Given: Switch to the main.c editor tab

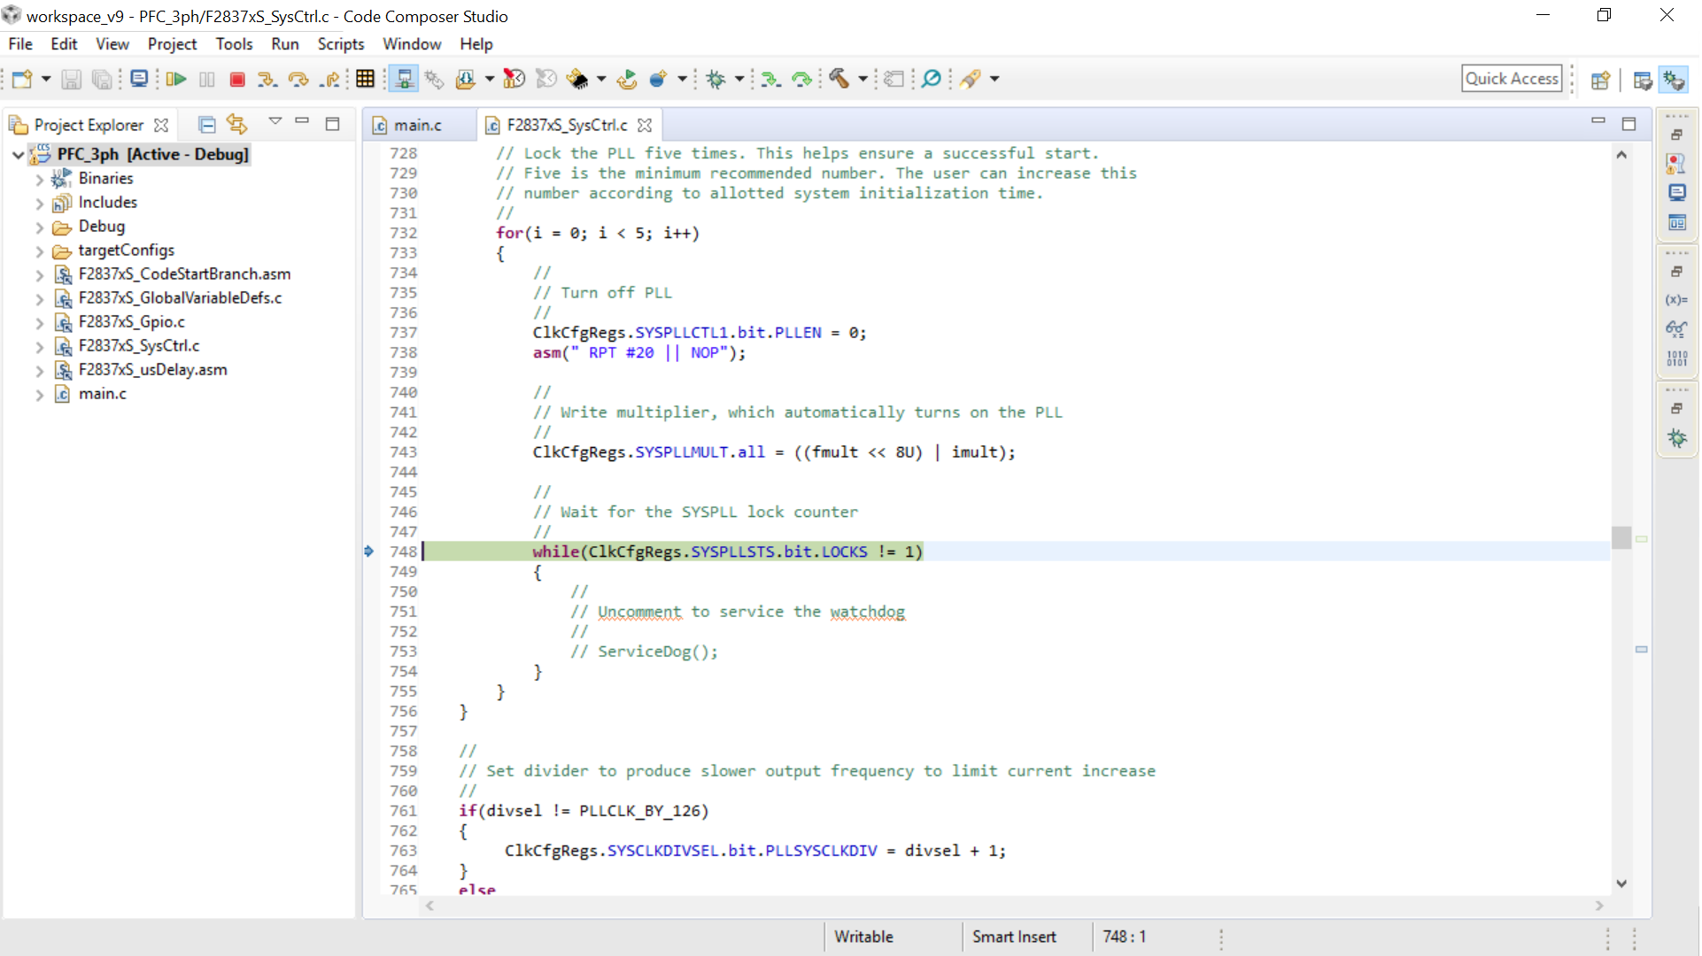Looking at the screenshot, I should coord(417,126).
